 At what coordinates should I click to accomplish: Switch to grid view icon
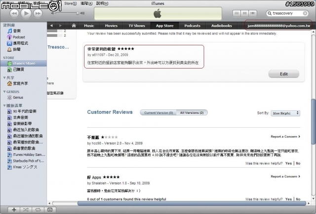pos(245,13)
